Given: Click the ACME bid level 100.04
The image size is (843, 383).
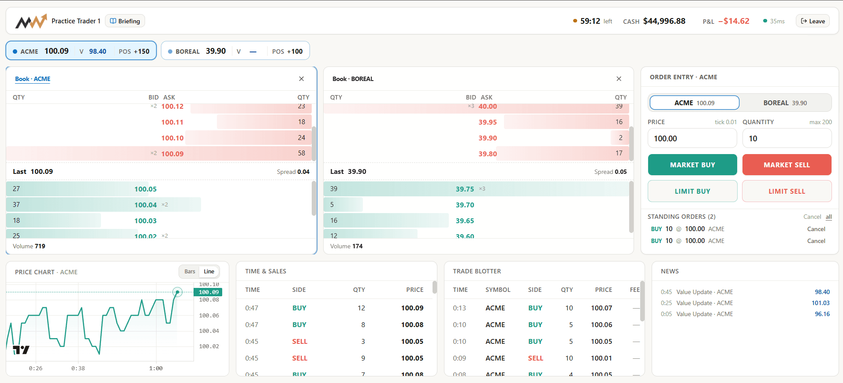Looking at the screenshot, I should coord(159,205).
